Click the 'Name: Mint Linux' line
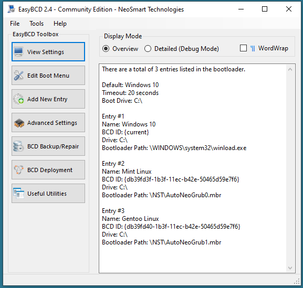Screen dimensions: 303x288 [127, 172]
